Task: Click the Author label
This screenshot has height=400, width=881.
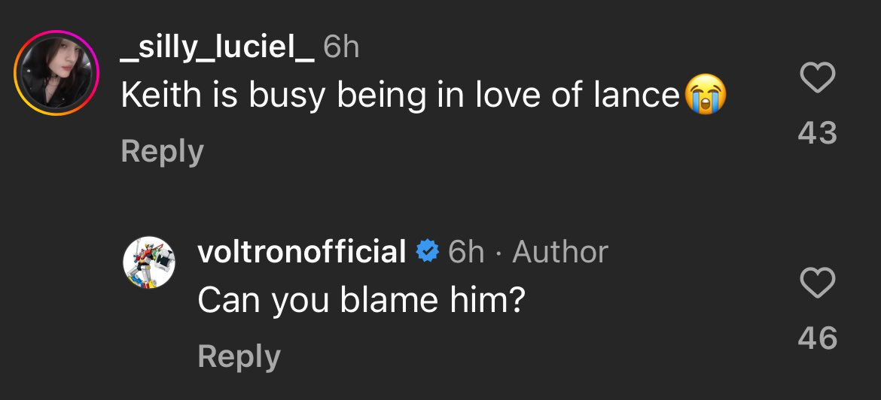Action: [560, 251]
